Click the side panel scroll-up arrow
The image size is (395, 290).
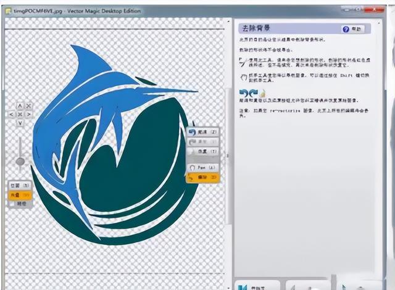tap(378, 23)
